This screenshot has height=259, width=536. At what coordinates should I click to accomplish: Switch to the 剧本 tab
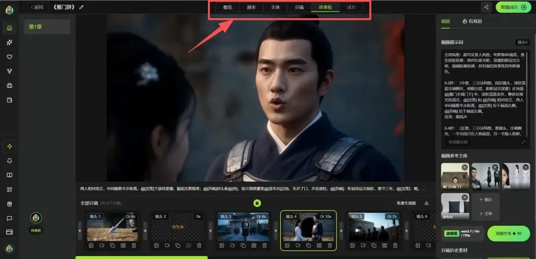coord(251,7)
